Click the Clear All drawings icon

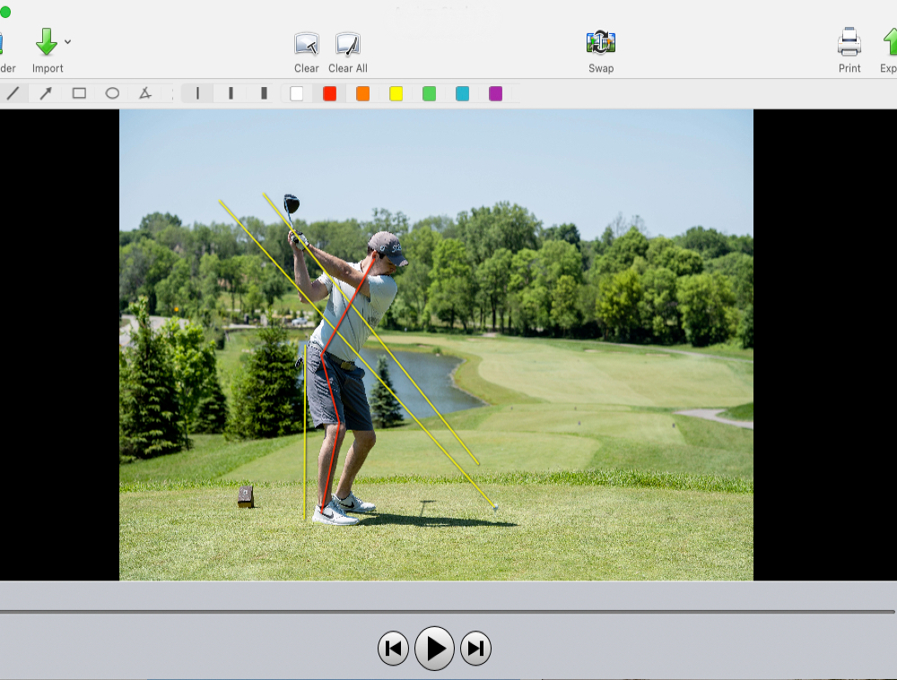point(347,44)
